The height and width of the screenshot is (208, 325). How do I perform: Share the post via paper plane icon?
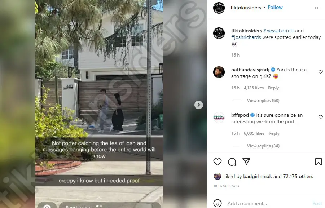pos(246,161)
